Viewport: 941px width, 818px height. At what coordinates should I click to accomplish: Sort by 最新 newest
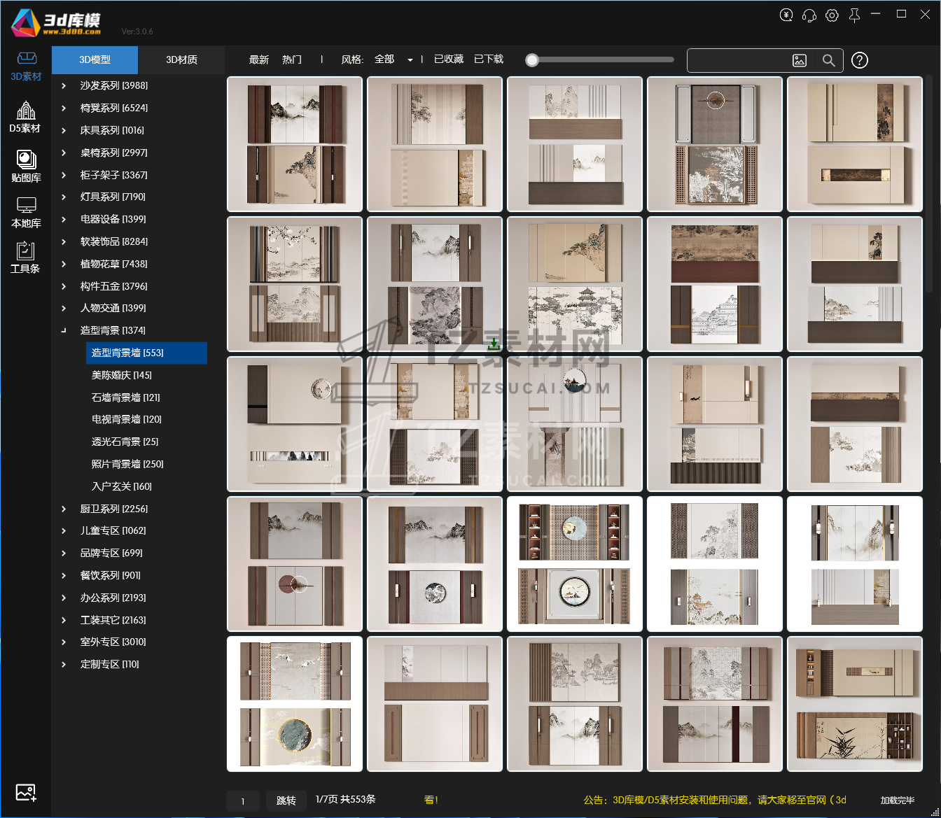pos(259,59)
